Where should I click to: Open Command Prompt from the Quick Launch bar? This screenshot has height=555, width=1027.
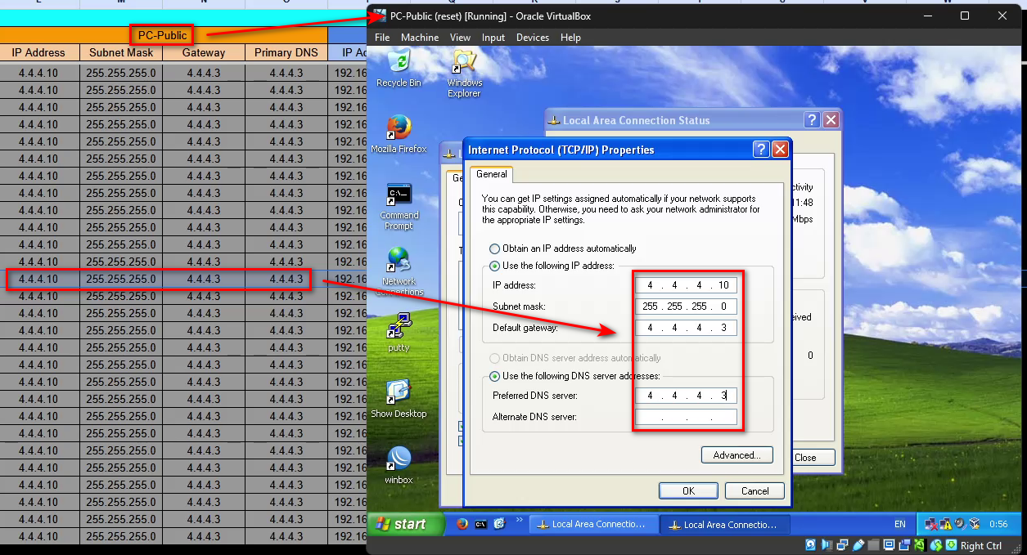coord(481,524)
